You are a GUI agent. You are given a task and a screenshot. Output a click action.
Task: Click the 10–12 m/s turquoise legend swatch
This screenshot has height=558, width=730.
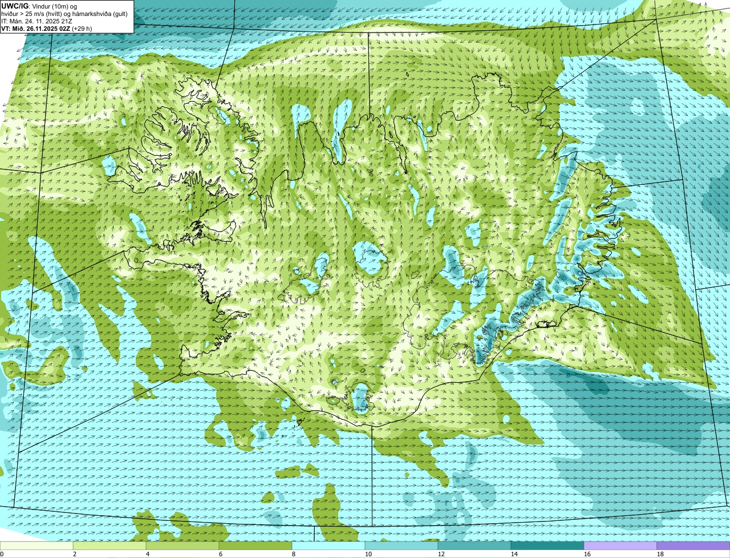click(401, 546)
